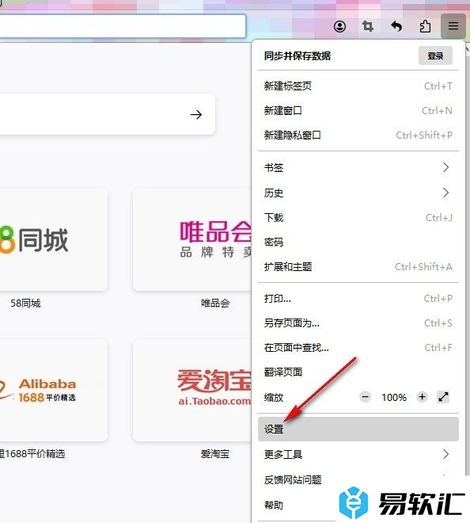Viewport: 470px width, 523px height.
Task: Choose 打印... print entry
Action: 358,298
